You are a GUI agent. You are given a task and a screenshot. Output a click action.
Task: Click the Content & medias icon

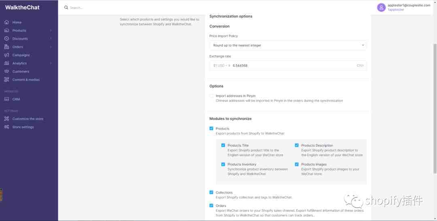click(x=7, y=80)
